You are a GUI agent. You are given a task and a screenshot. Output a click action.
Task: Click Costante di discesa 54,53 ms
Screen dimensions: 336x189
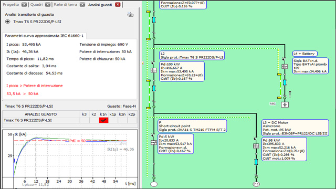[x=35, y=73]
